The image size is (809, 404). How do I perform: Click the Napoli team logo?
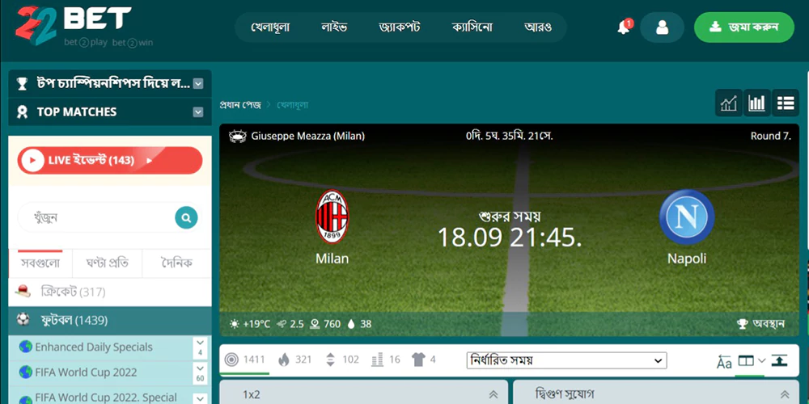pyautogui.click(x=687, y=217)
